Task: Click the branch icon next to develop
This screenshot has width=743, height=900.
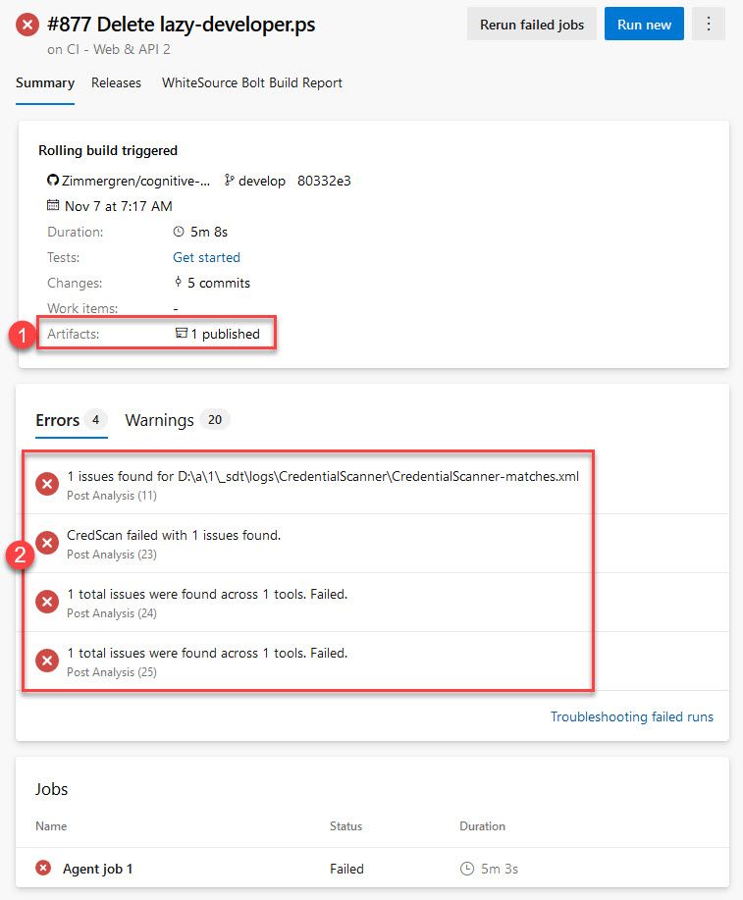Action: click(230, 181)
